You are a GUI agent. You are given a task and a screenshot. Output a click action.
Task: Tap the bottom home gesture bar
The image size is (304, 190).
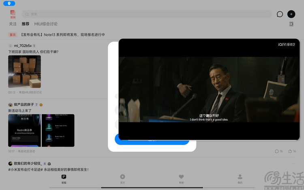pos(152,188)
